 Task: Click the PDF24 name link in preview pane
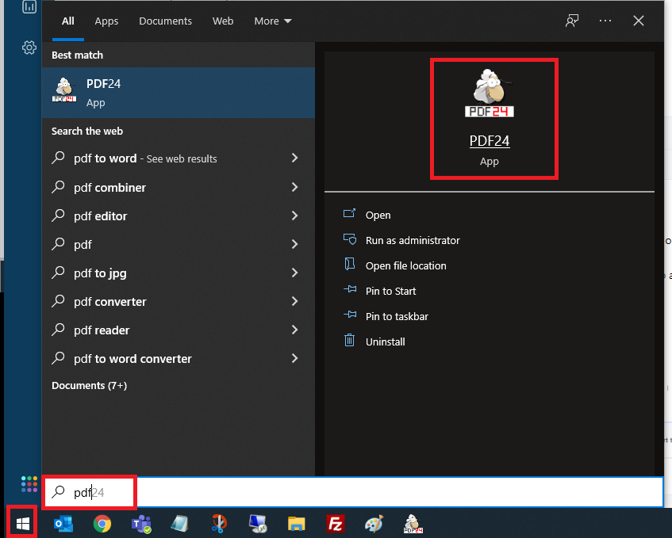[x=490, y=141]
